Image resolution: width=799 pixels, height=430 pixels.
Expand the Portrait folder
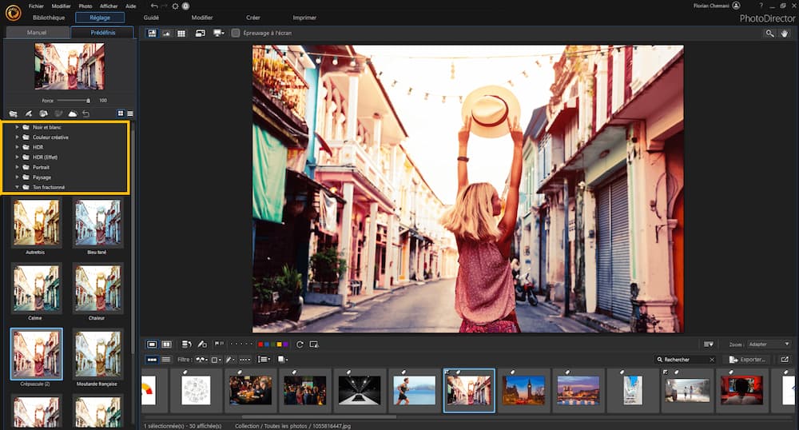point(17,167)
